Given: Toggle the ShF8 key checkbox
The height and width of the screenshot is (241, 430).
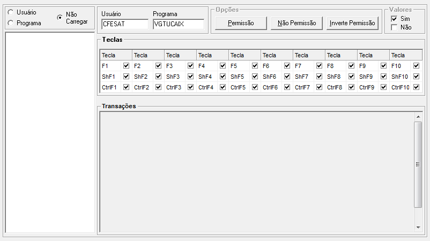Looking at the screenshot, I should tap(352, 77).
